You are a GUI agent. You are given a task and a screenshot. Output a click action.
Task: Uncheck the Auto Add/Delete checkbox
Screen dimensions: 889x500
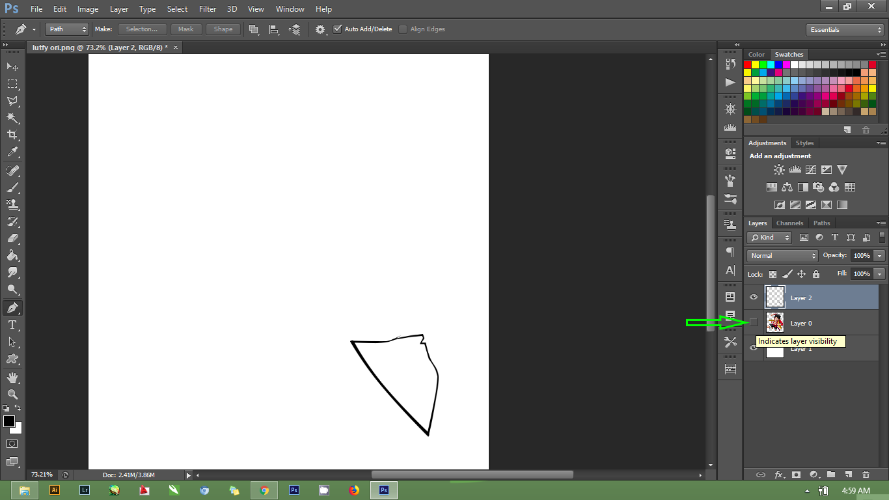click(x=337, y=29)
